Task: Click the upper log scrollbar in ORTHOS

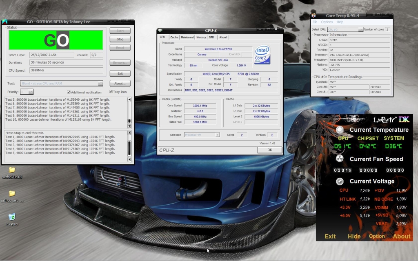Action: click(129, 113)
